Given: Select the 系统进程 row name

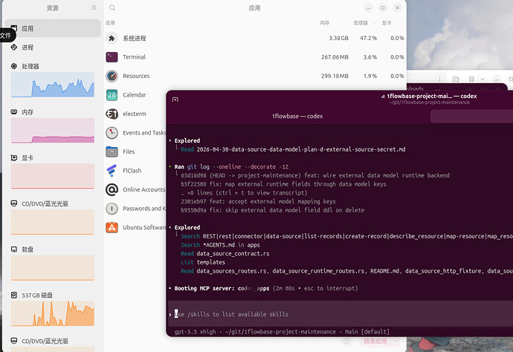Looking at the screenshot, I should tap(135, 38).
